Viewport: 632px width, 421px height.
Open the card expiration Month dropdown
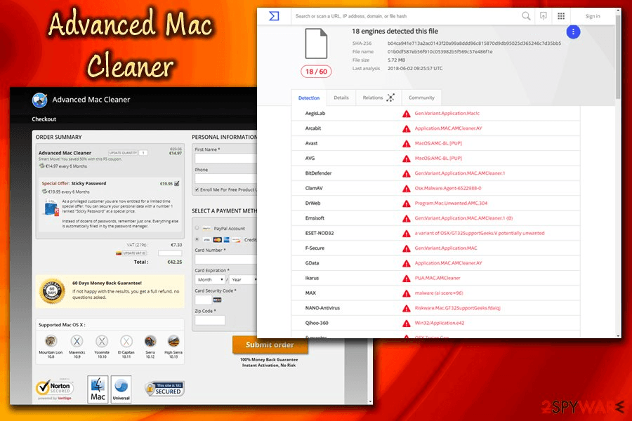tap(209, 279)
